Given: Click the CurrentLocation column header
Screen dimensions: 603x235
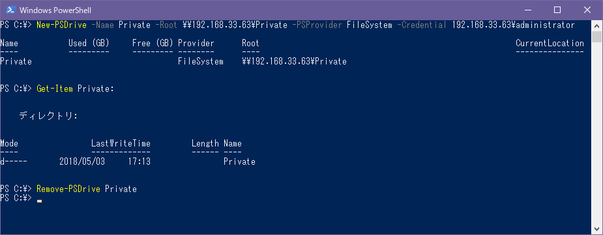Looking at the screenshot, I should pos(550,44).
